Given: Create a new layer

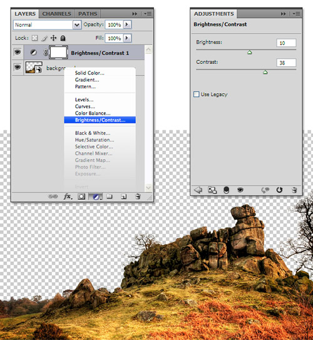Looking at the screenshot, I should click(x=123, y=197).
